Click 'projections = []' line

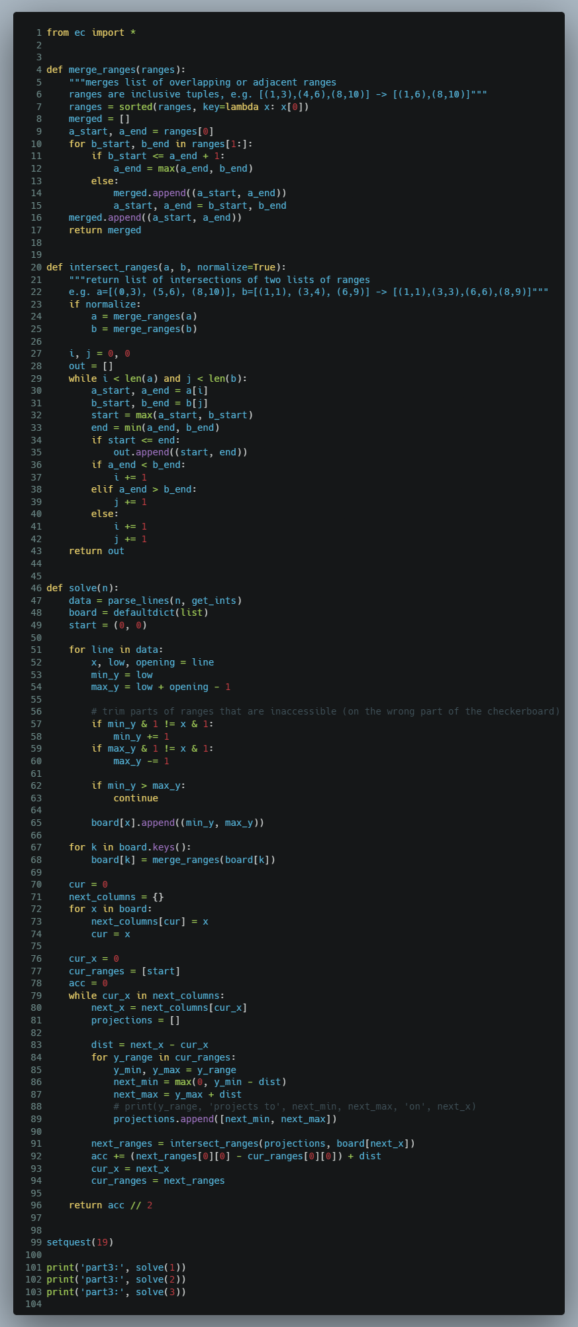tap(136, 1020)
